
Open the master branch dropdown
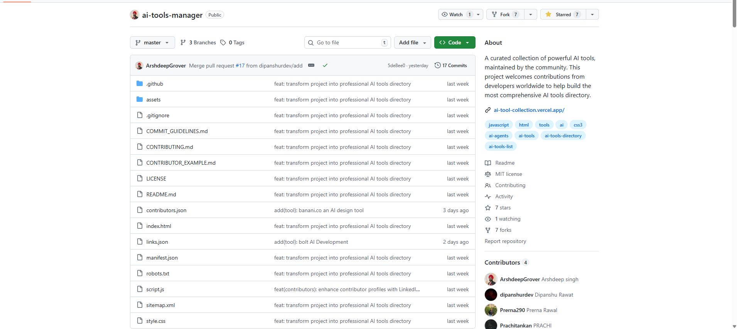pyautogui.click(x=152, y=42)
